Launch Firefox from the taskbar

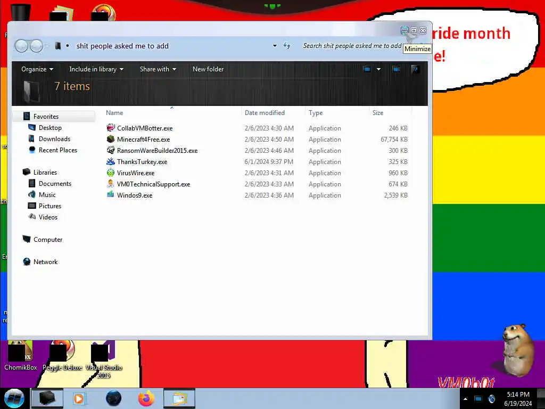146,398
